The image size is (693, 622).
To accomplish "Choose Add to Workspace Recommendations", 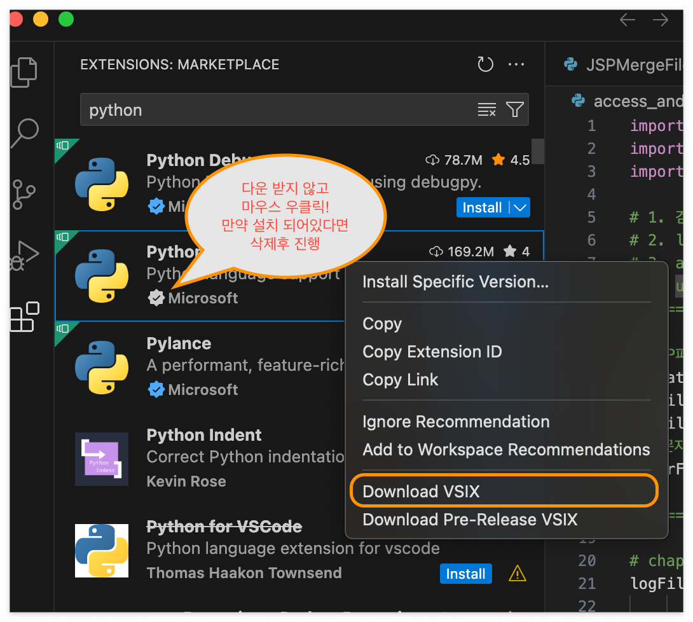I will tap(506, 449).
